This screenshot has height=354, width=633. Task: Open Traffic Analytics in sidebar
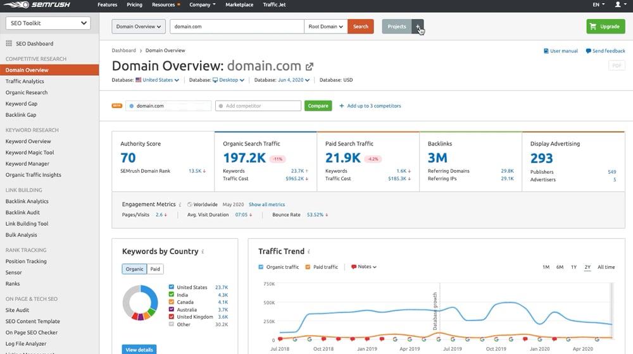coord(25,81)
